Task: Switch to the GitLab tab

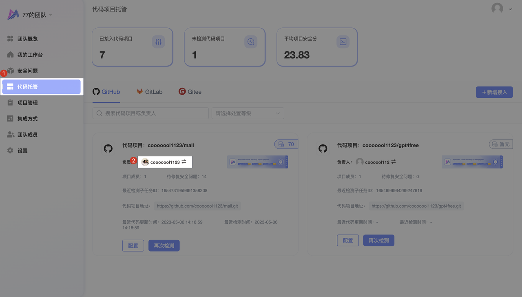Action: pos(149,92)
